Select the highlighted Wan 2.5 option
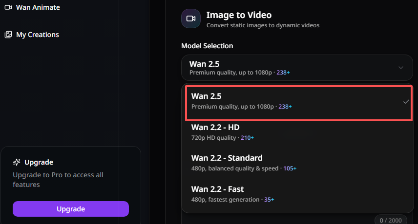418x224 pixels. pos(293,101)
